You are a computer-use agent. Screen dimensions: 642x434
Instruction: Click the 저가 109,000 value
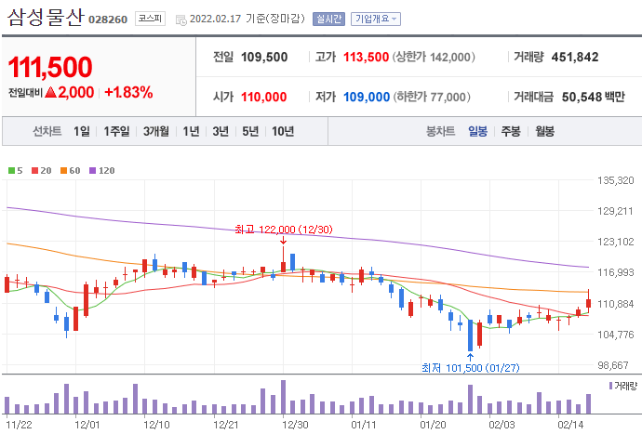pyautogui.click(x=367, y=97)
